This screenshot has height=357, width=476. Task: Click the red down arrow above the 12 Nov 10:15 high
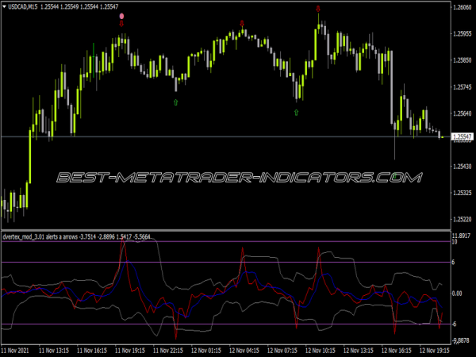tap(318, 9)
